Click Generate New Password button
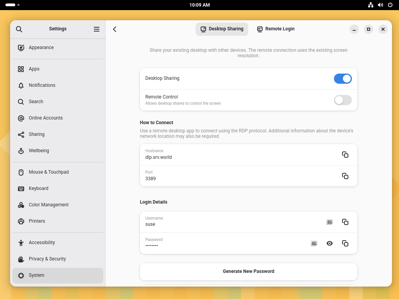Viewport: 399px width, 299px height. click(248, 271)
